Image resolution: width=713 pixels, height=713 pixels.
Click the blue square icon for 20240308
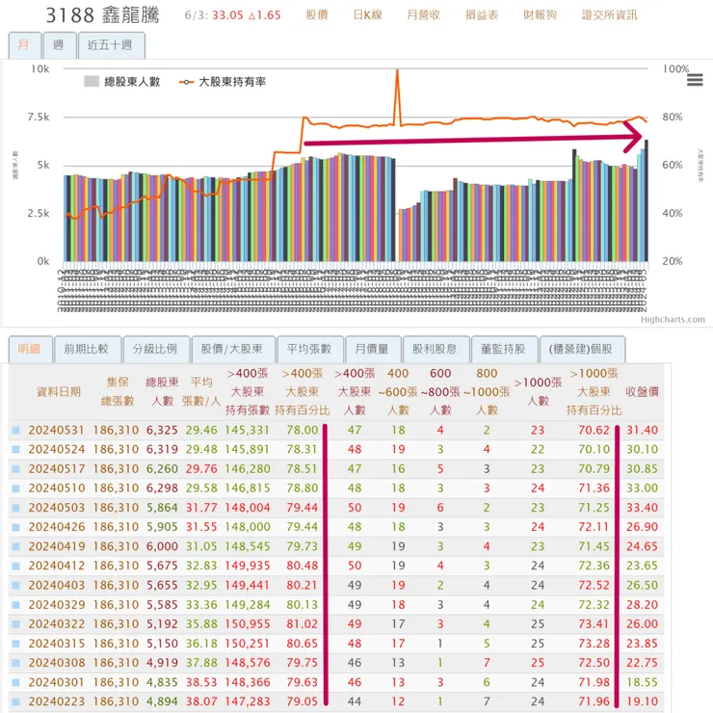[x=16, y=663]
